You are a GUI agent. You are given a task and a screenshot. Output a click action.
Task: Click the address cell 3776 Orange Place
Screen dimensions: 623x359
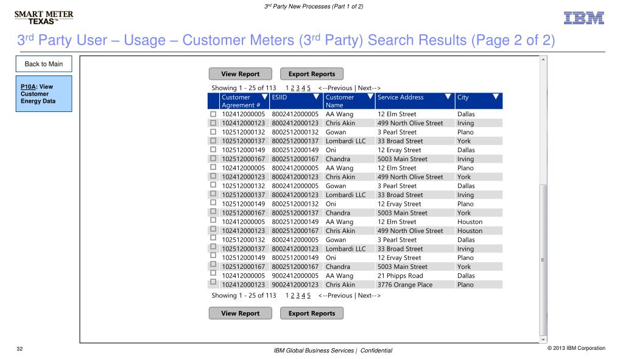click(405, 285)
